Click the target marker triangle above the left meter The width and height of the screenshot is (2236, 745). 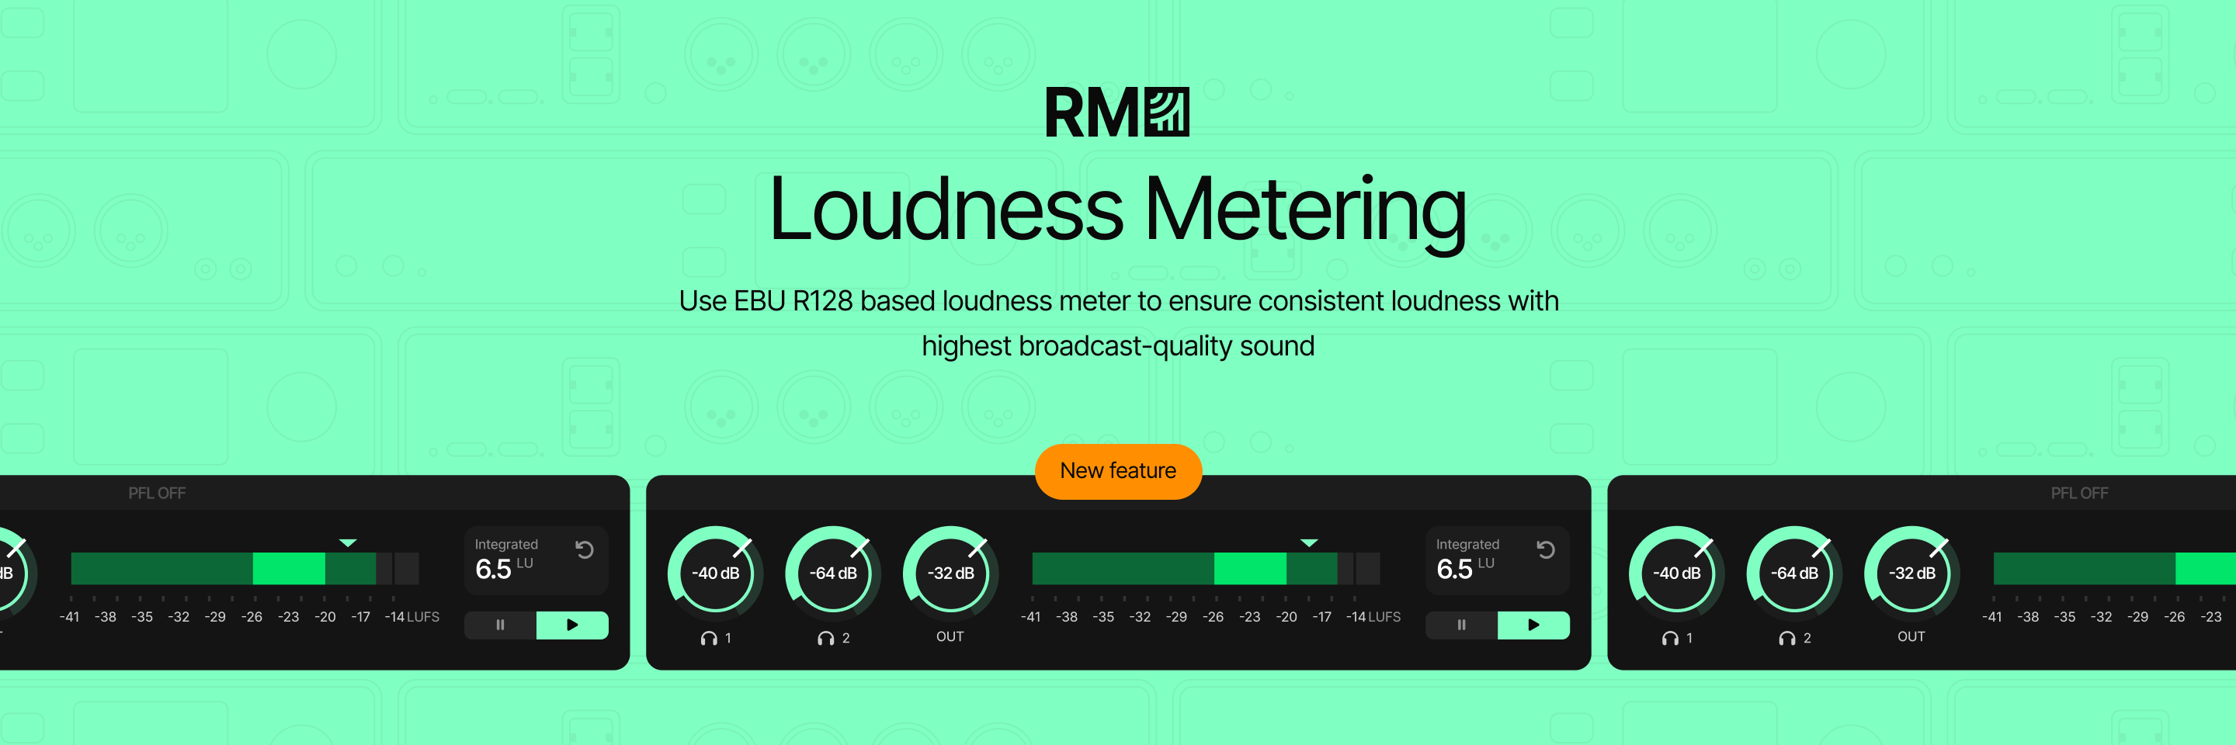[x=348, y=543]
